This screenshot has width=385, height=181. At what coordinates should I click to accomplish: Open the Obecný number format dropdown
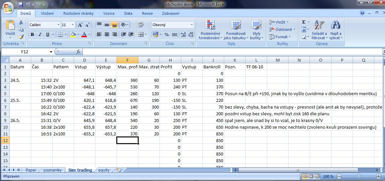(x=192, y=25)
